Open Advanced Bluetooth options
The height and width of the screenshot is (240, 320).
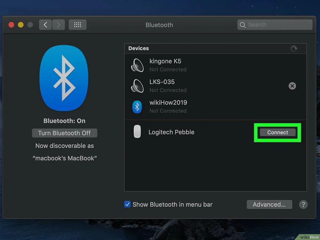click(x=269, y=205)
